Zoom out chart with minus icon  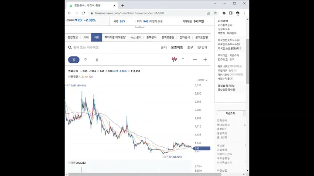click(195, 59)
